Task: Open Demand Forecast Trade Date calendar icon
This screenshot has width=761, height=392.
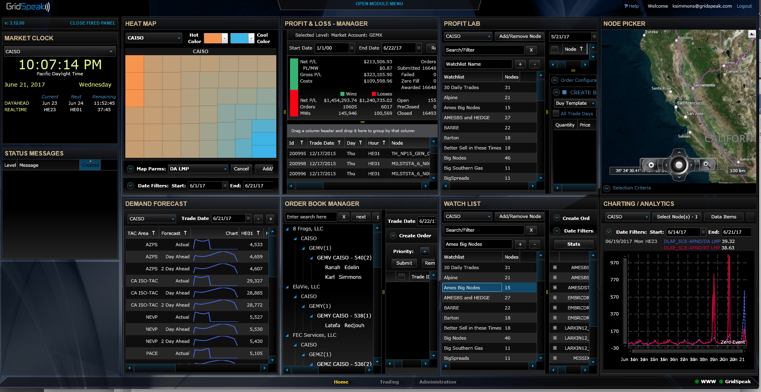Action: tap(248, 218)
